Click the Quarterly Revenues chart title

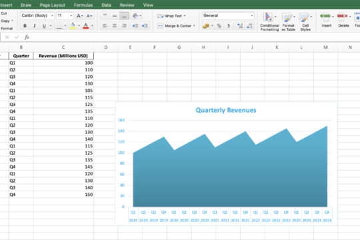(226, 110)
